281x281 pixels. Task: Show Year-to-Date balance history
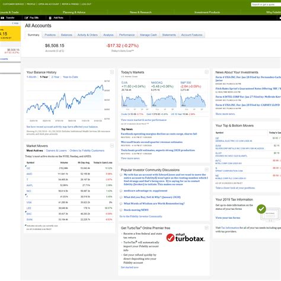coord(71,77)
